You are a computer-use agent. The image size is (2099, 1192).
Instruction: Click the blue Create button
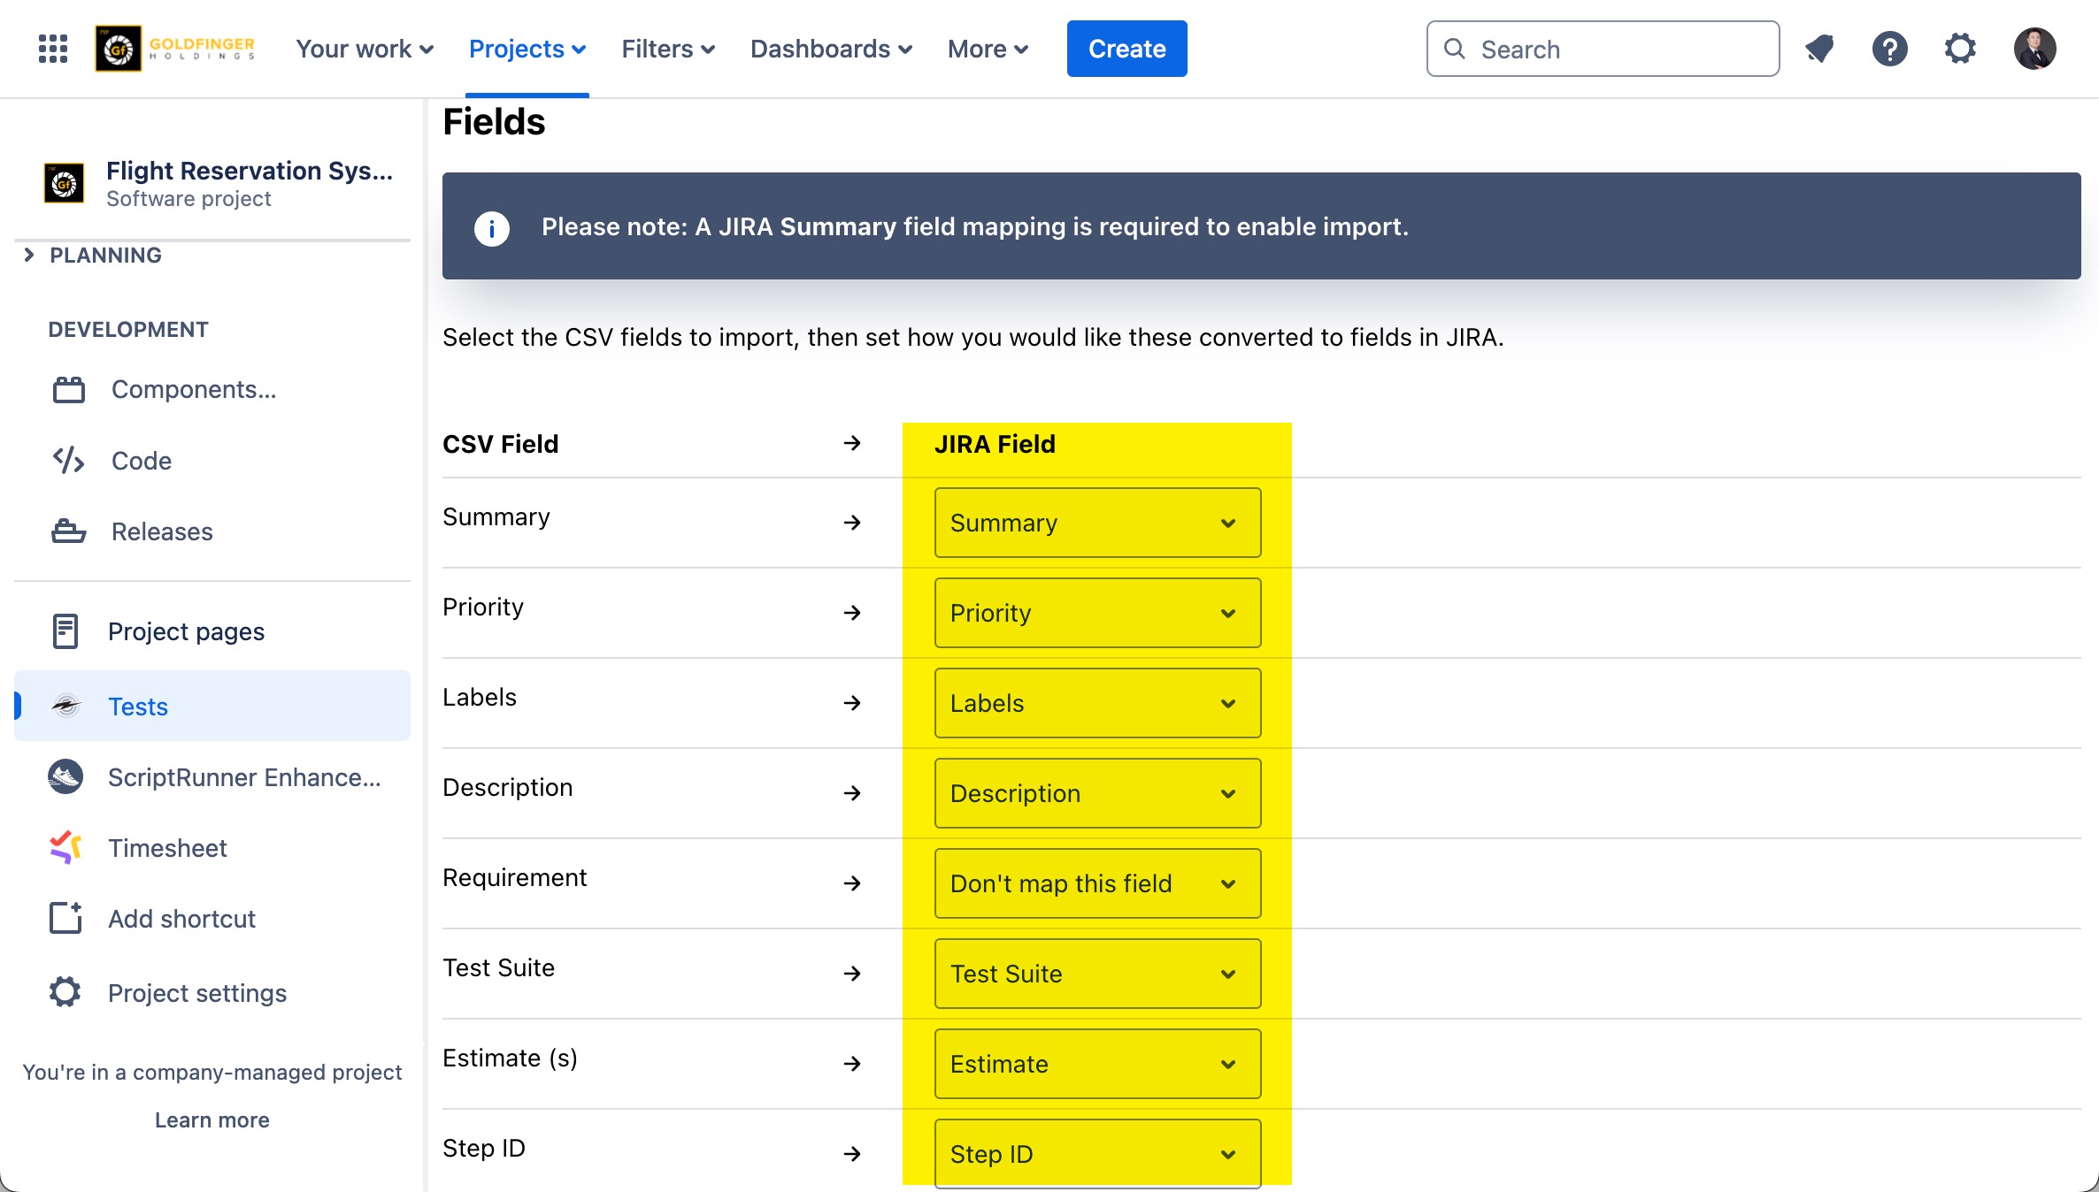pyautogui.click(x=1126, y=49)
